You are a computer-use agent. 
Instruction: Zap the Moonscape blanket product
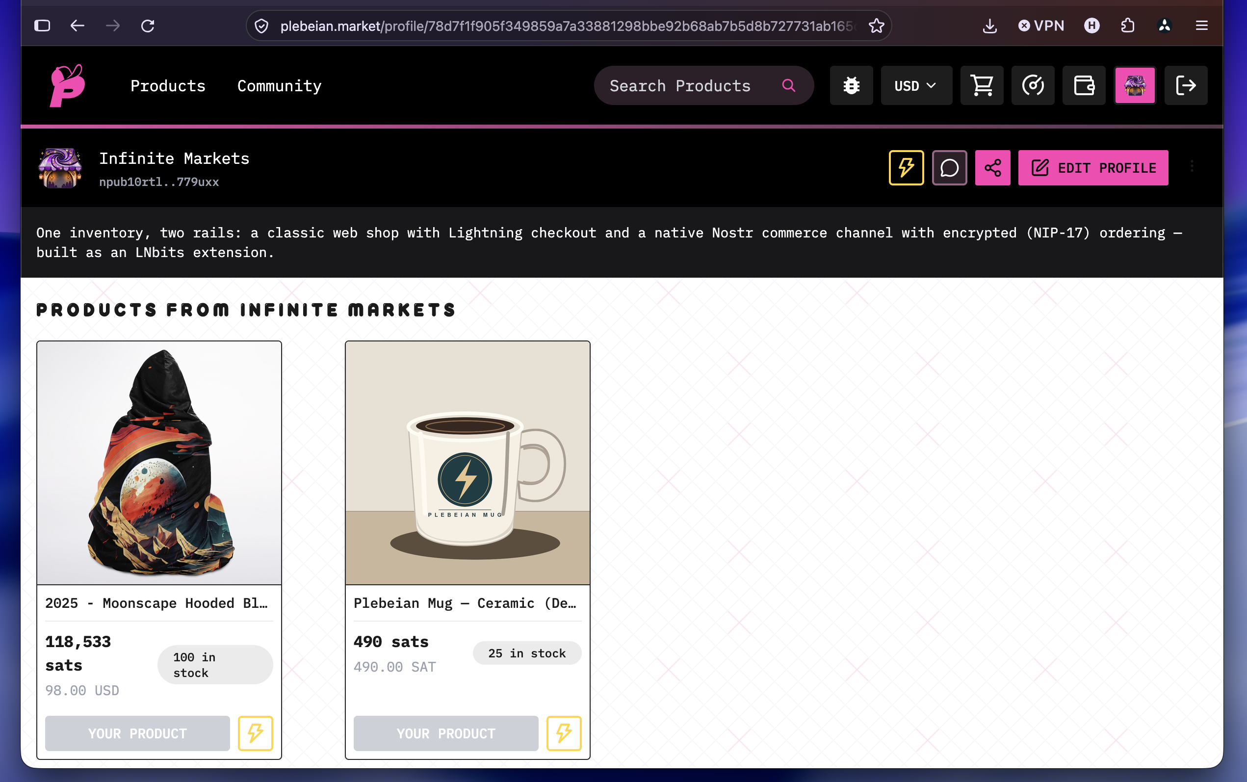pos(256,733)
